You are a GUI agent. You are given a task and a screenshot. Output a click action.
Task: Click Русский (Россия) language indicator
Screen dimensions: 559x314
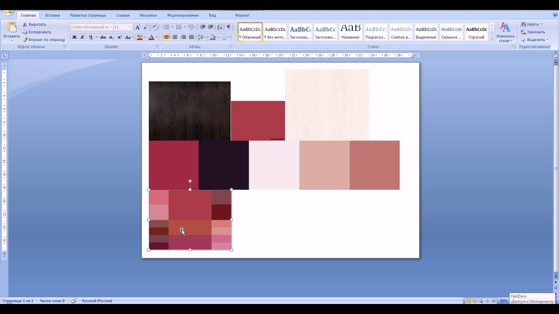97,301
